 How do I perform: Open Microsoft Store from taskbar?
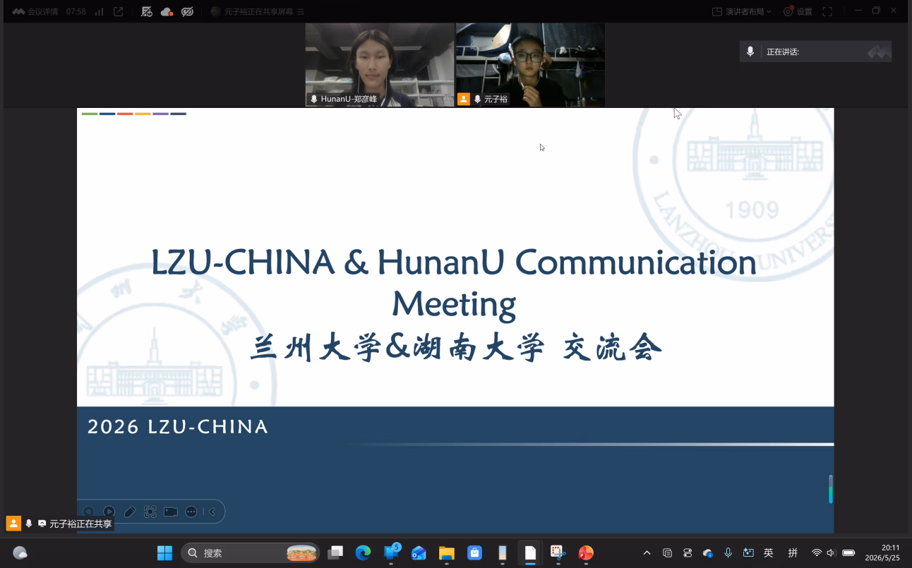474,553
